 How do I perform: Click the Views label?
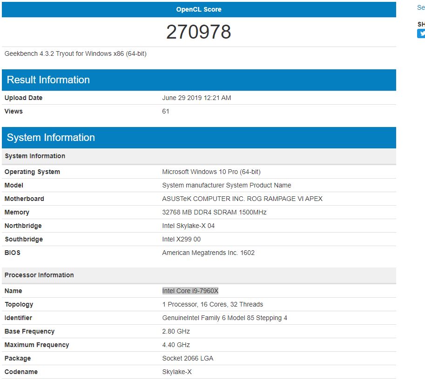tap(13, 111)
